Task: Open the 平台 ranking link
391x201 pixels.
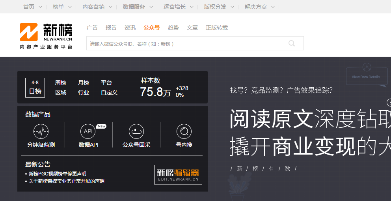Action: [x=106, y=83]
